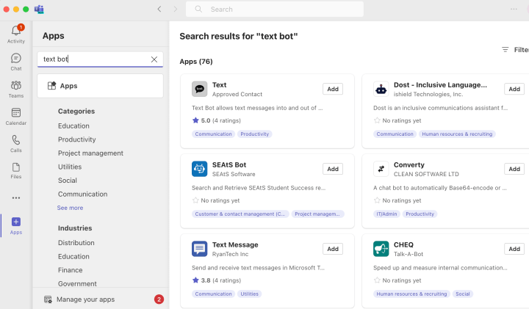The width and height of the screenshot is (529, 309).
Task: Click Communication tag on Text card
Action: pyautogui.click(x=213, y=134)
